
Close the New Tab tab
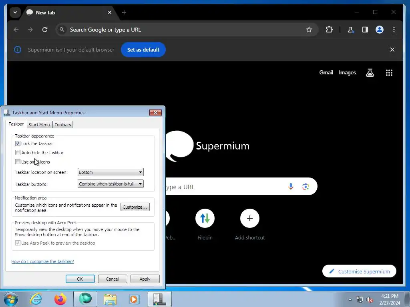110,12
